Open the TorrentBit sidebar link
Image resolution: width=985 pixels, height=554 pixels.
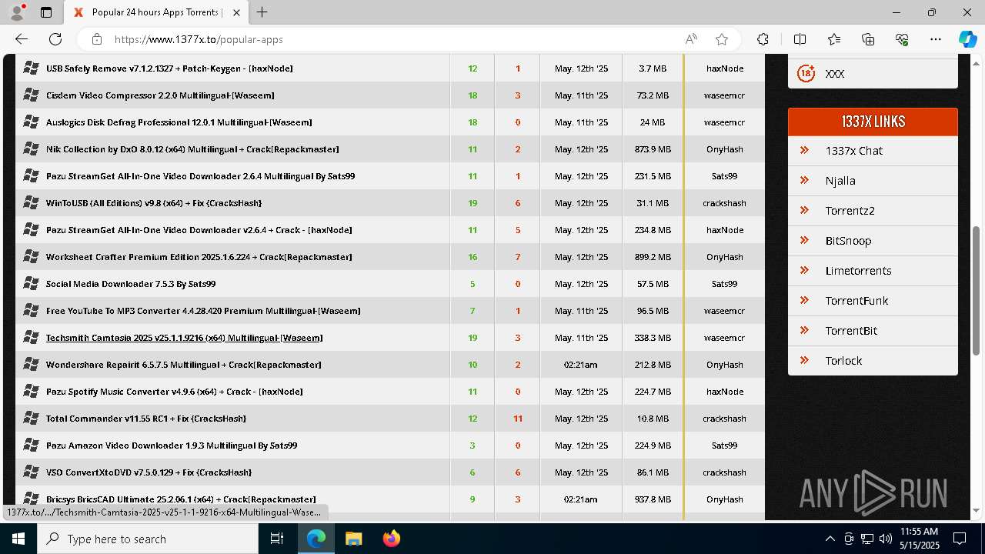click(852, 331)
